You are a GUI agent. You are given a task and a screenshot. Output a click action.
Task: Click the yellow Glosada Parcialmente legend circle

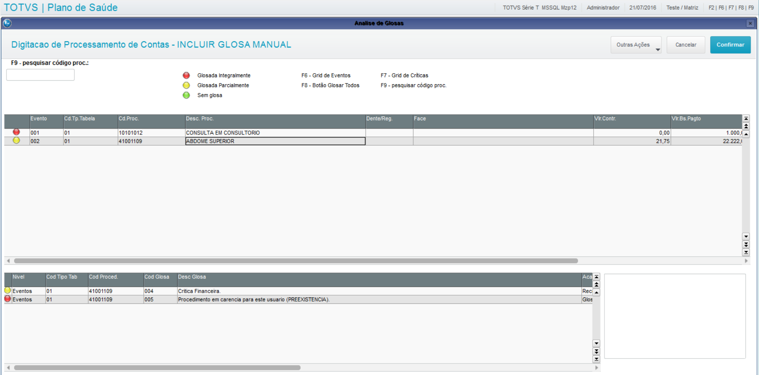(x=186, y=85)
